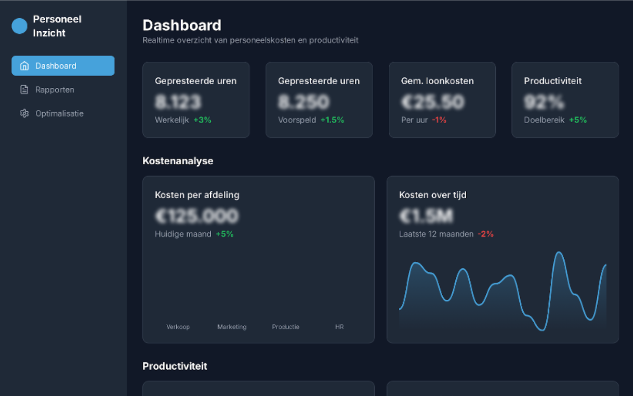
Task: Switch to the Rapporten sidebar item
Action: point(55,89)
